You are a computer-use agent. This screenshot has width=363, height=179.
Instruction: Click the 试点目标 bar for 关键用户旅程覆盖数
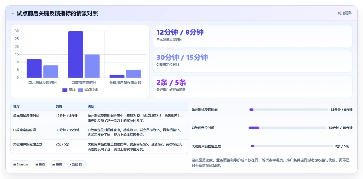[134, 74]
